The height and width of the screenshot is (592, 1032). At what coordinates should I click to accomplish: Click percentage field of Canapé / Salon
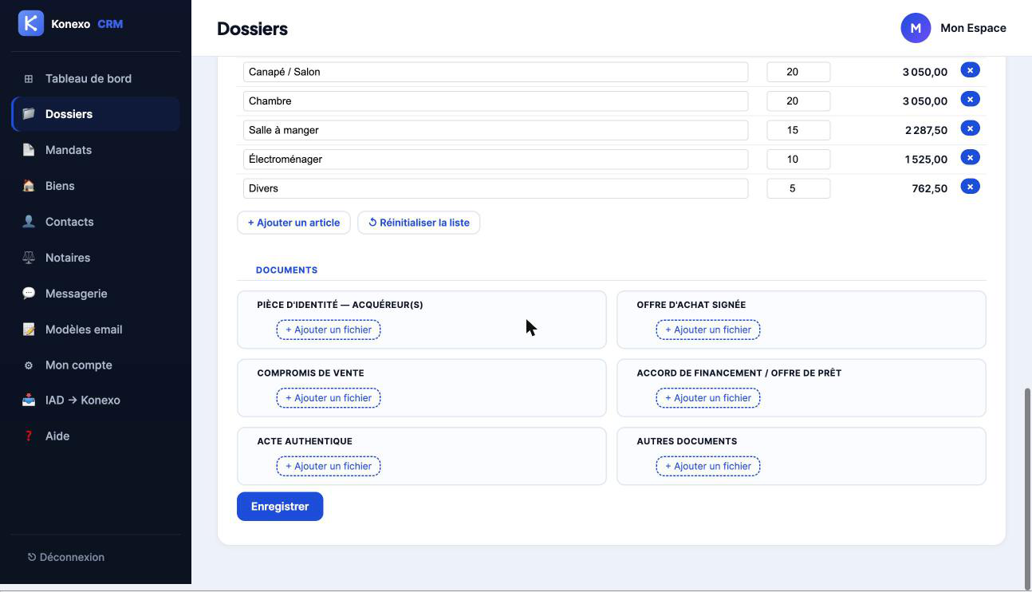coord(798,72)
